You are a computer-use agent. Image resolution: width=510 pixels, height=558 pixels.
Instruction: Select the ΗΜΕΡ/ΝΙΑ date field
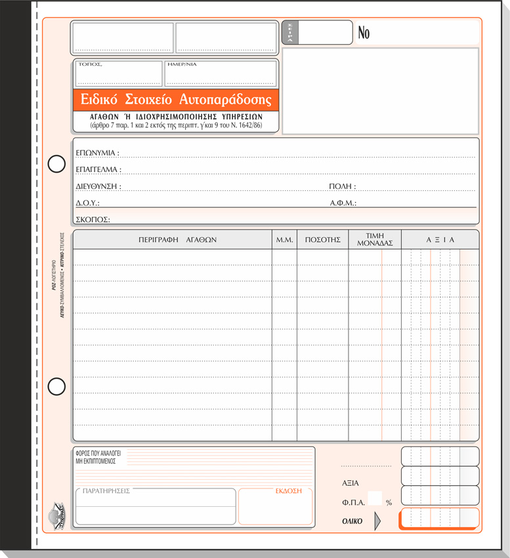point(220,74)
